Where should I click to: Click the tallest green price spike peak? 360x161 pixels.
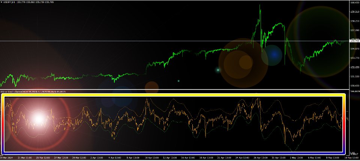coord(259,5)
